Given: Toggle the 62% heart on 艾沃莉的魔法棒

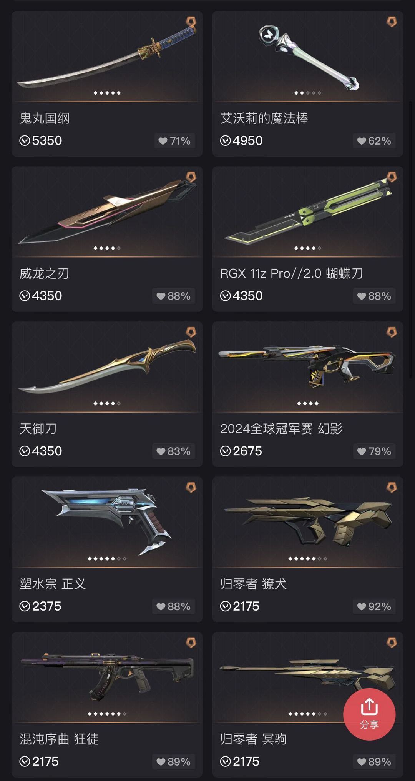Looking at the screenshot, I should point(374,141).
